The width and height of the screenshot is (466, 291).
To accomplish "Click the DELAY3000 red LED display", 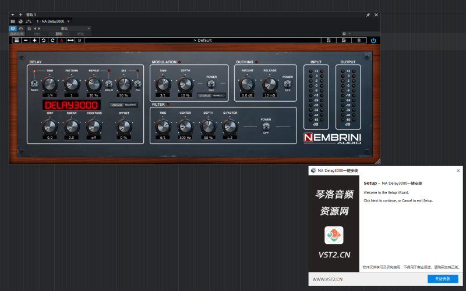I will 71,105.
